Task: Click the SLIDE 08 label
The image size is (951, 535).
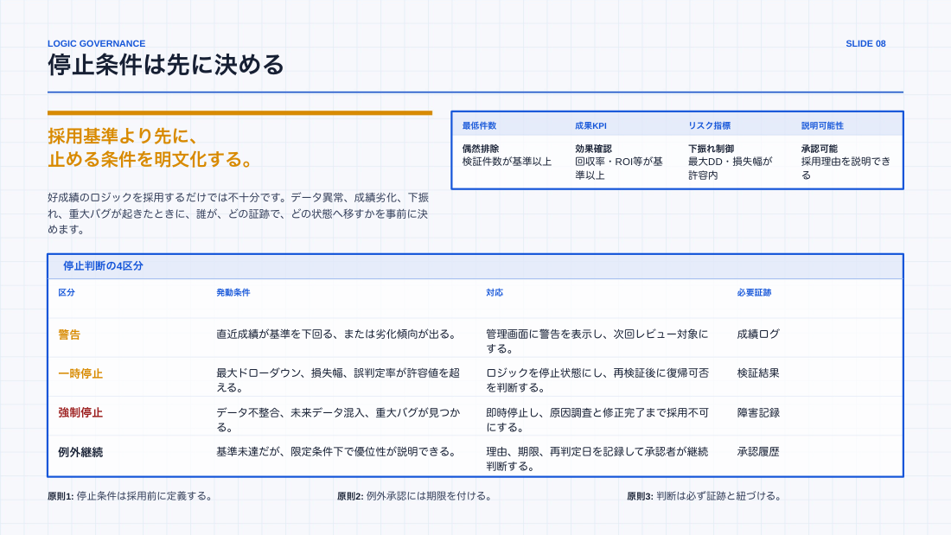Action: 865,44
